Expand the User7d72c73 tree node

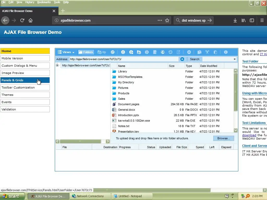tap(57, 65)
